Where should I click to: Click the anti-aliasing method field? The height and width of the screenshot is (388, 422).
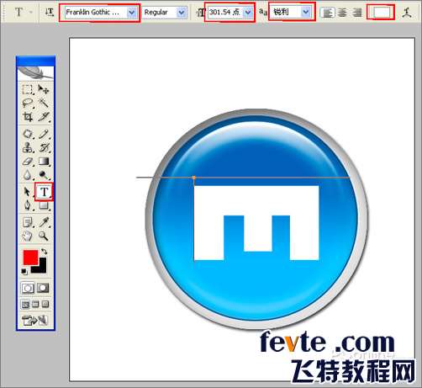(286, 12)
